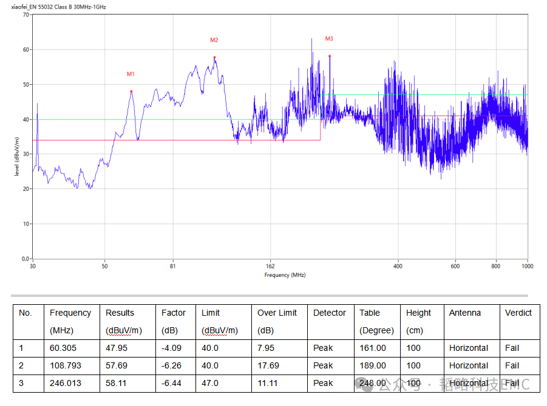Click the Verdict column header
This screenshot has width=547, height=406.
click(x=518, y=313)
